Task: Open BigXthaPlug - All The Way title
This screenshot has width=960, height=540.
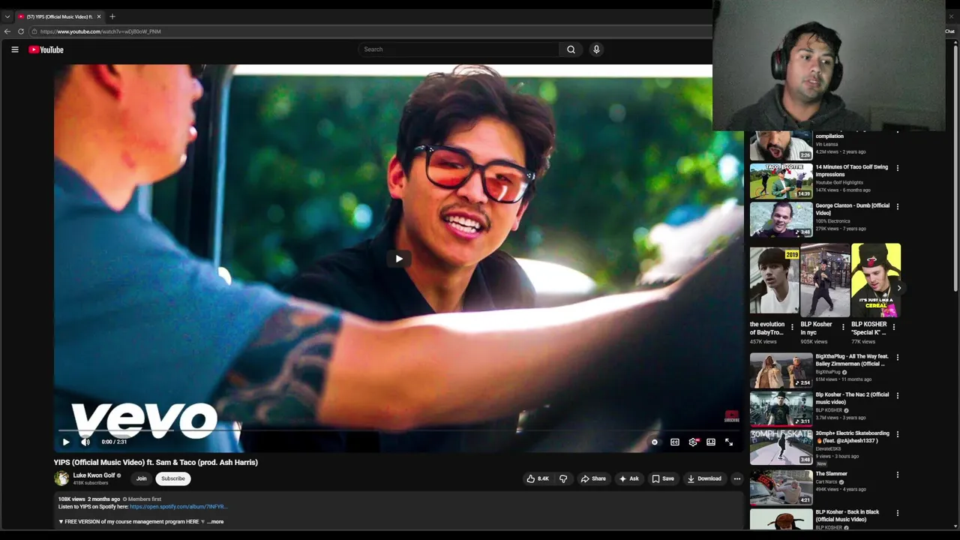Action: tap(852, 360)
